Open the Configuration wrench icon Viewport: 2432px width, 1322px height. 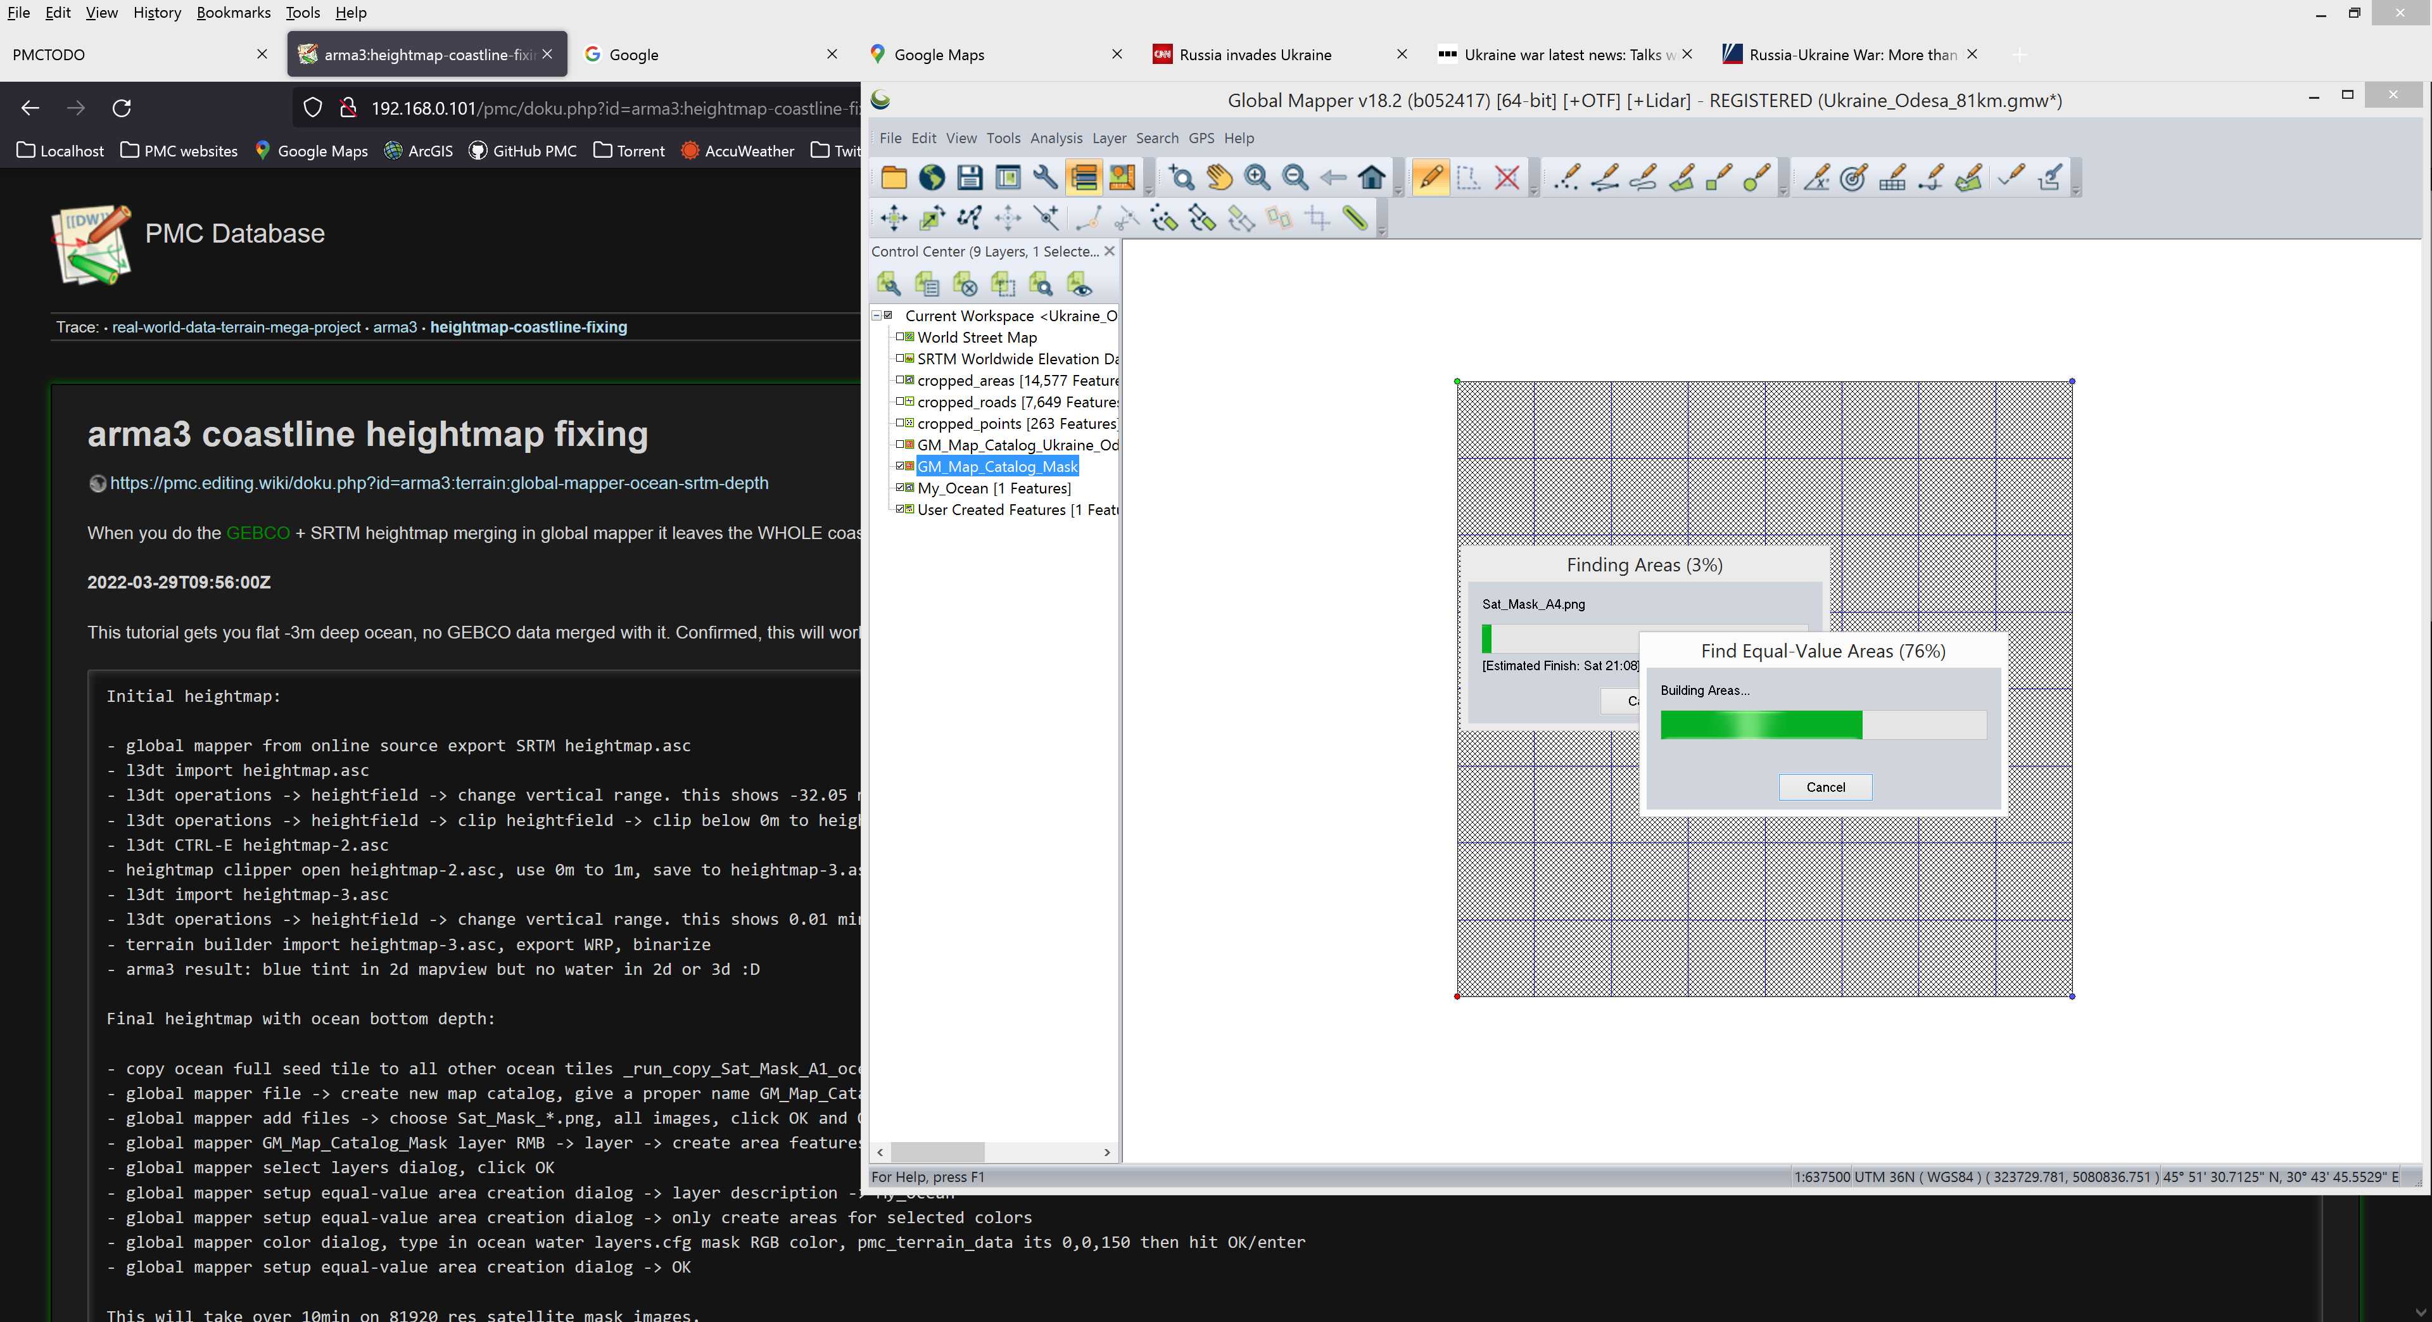point(1045,177)
